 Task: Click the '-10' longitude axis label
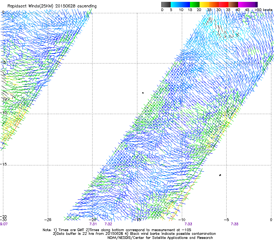(182, 220)
